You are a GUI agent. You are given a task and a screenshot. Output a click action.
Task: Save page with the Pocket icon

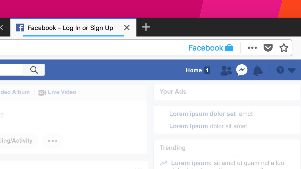coord(268,48)
